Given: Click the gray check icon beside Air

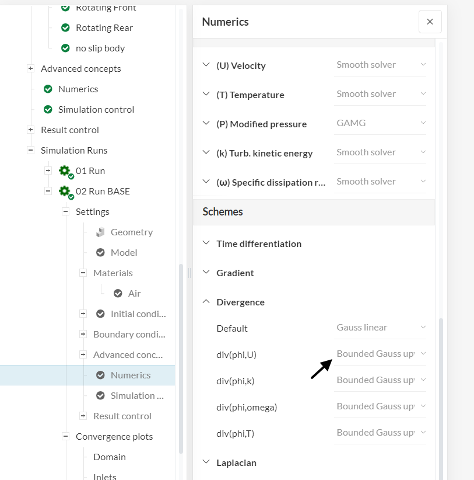Looking at the screenshot, I should (x=118, y=294).
